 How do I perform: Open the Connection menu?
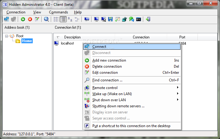[x=16, y=12]
